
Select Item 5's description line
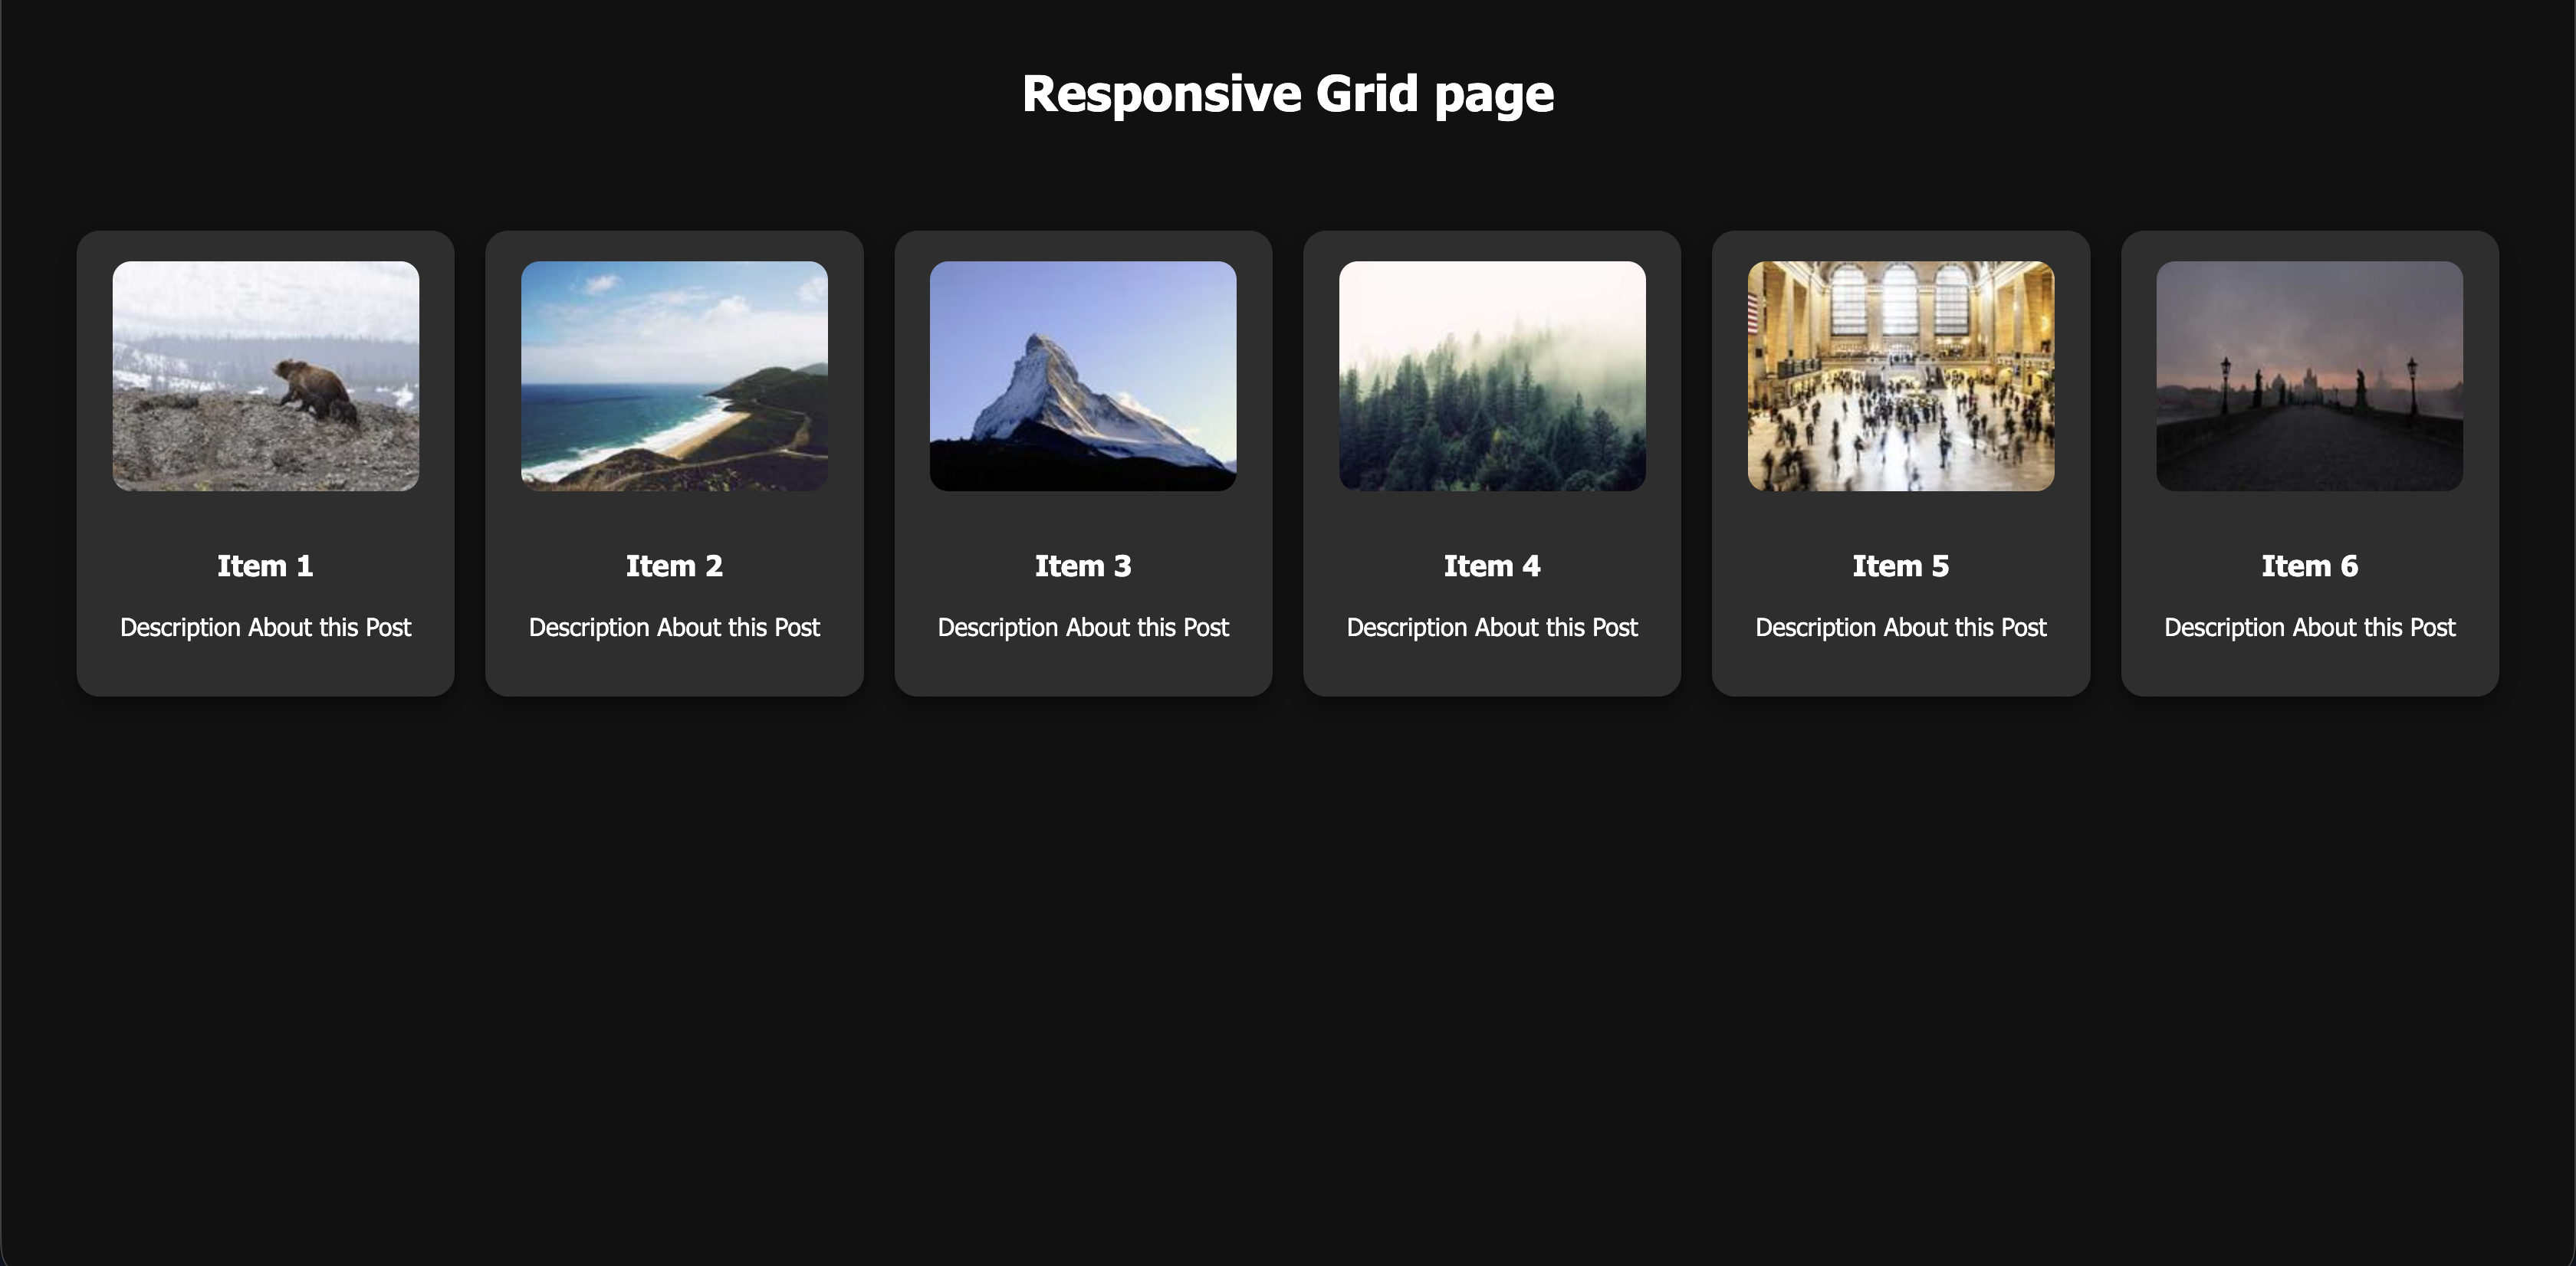pyautogui.click(x=1900, y=628)
